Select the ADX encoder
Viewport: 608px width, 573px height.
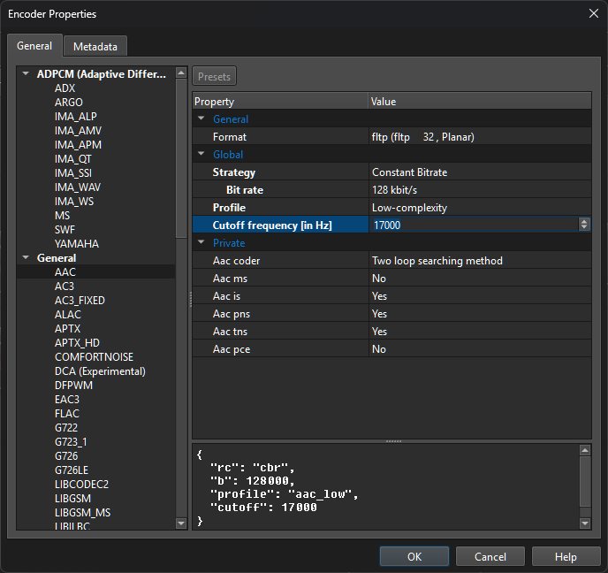(65, 88)
